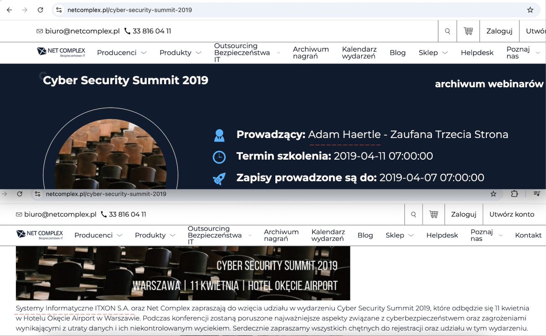Click presenter name Adam Haertle - Zaufana Trzecia Strona
This screenshot has width=546, height=336.
point(408,135)
